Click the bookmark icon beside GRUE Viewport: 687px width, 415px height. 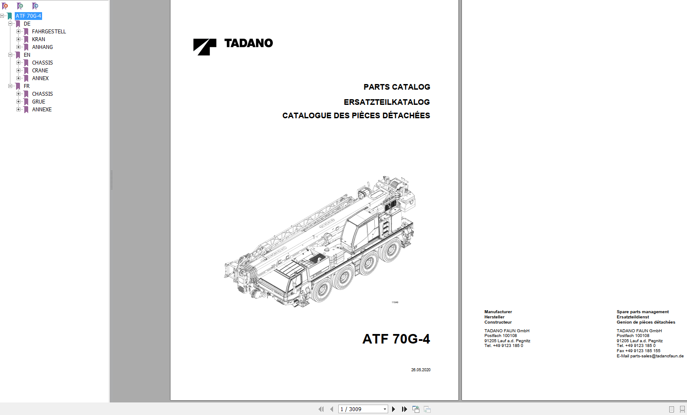coord(26,102)
